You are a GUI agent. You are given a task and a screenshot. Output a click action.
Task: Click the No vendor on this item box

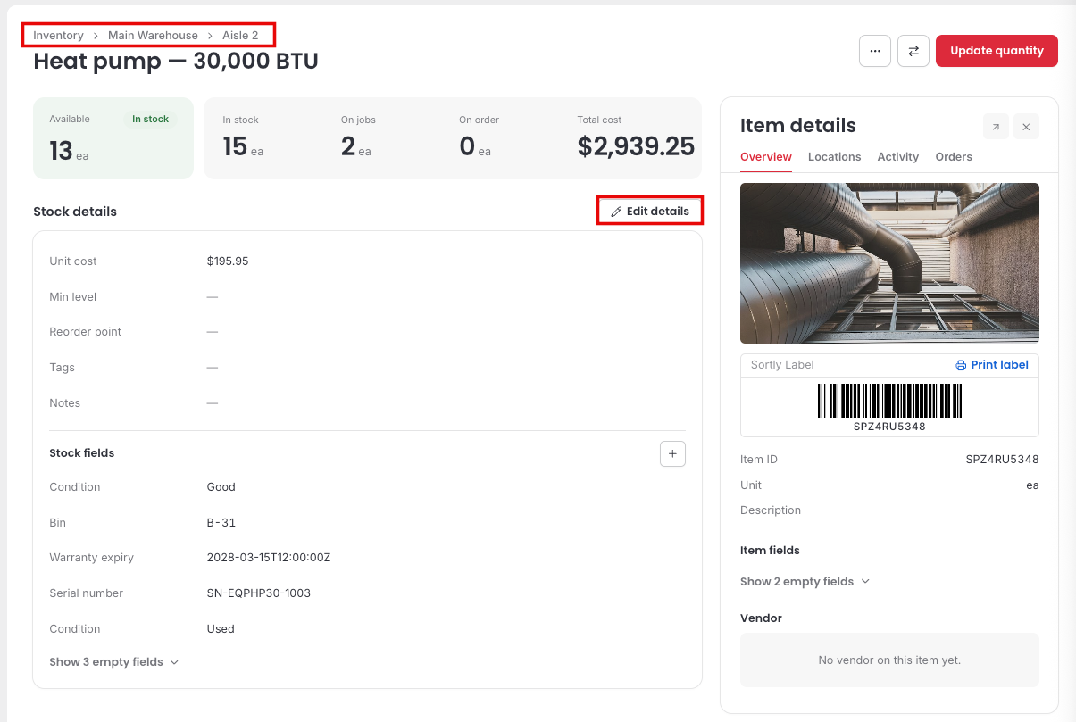click(889, 660)
